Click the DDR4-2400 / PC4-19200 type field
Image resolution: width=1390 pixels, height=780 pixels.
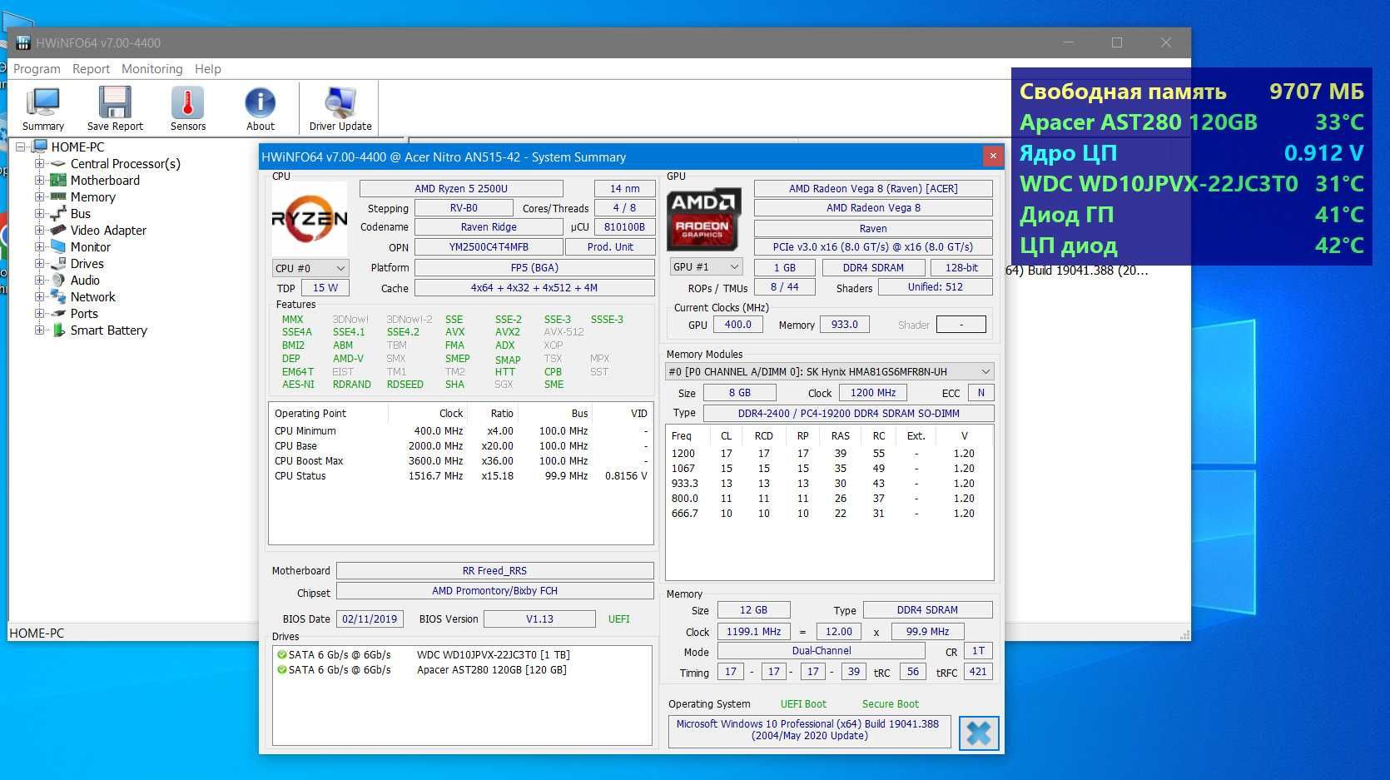tap(848, 414)
